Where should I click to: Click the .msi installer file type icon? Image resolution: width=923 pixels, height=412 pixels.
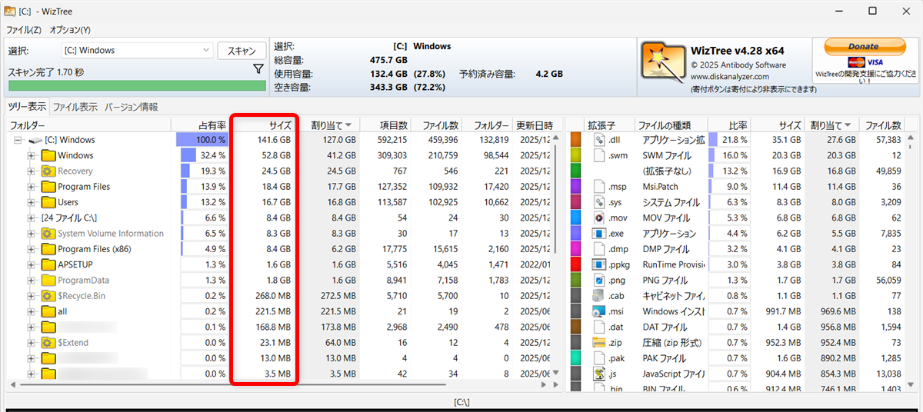tap(599, 311)
